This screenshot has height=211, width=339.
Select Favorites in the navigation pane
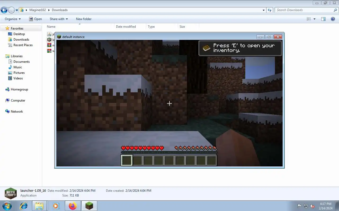[x=17, y=28]
